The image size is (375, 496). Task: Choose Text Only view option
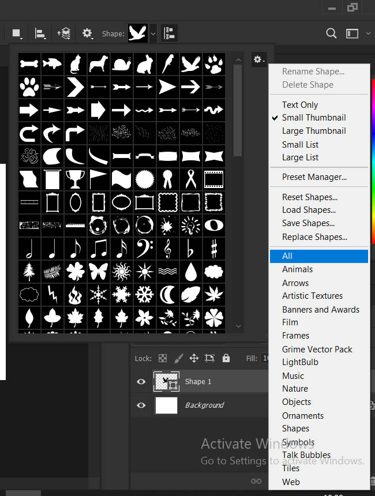(x=300, y=105)
